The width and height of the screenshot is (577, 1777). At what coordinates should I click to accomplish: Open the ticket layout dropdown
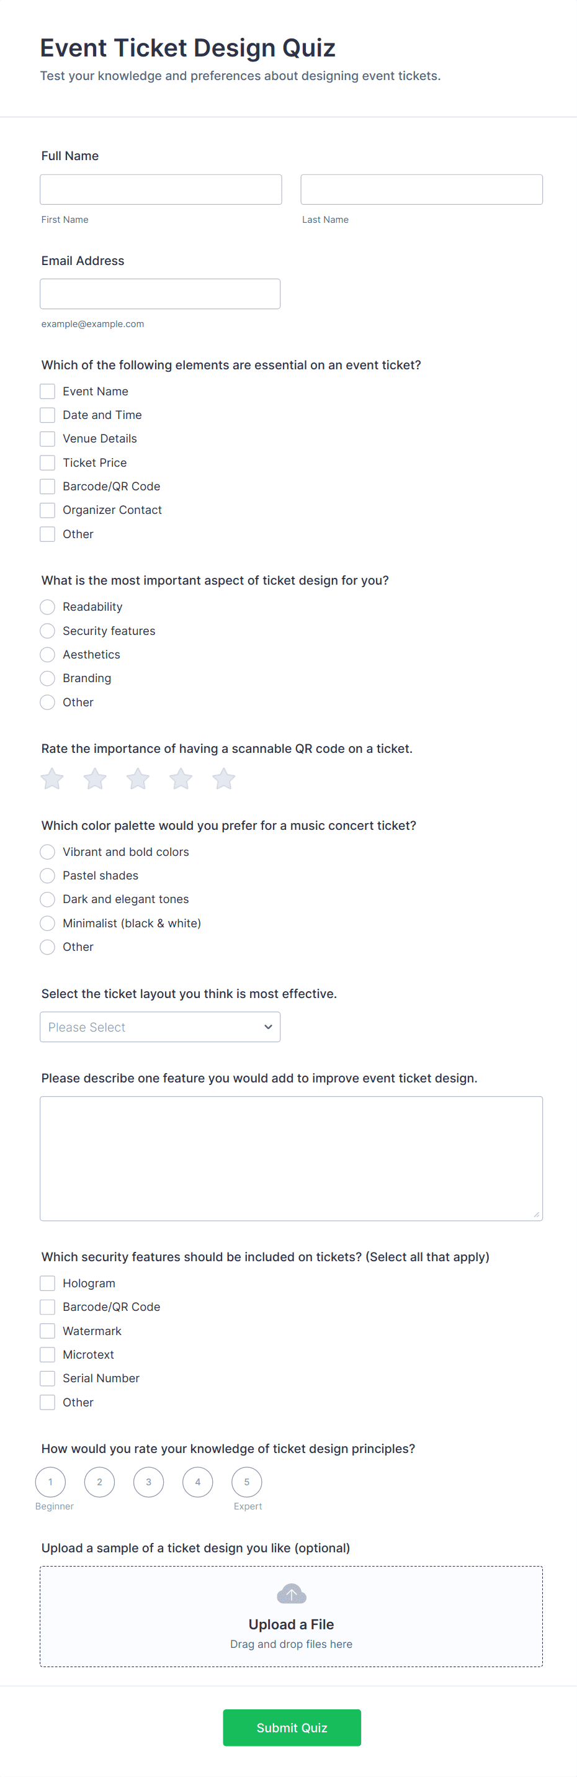[160, 1027]
